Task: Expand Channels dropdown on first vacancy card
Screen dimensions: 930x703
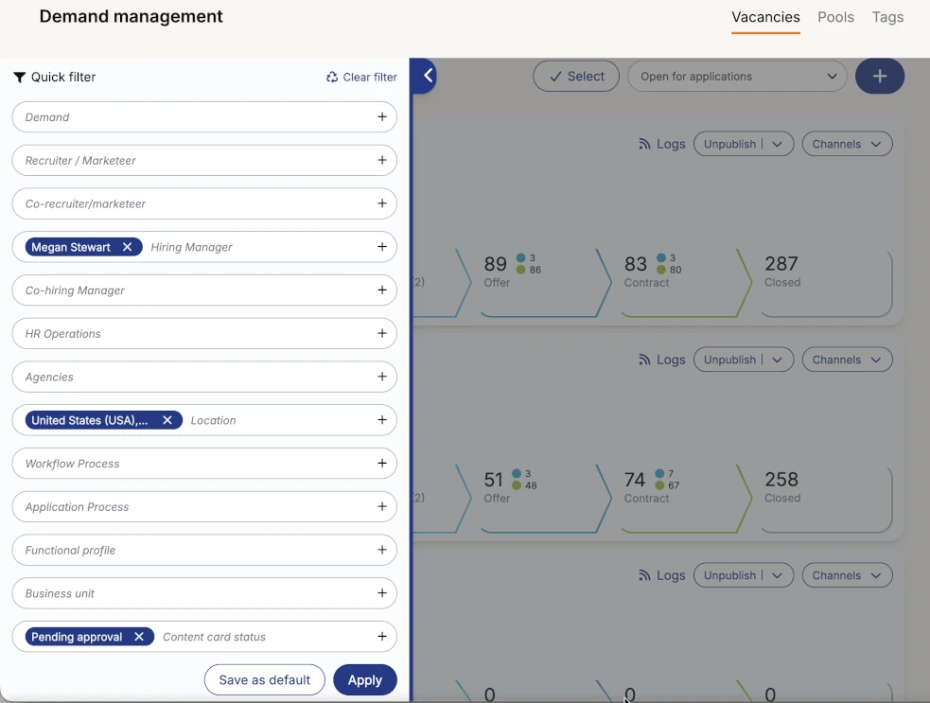Action: (847, 144)
